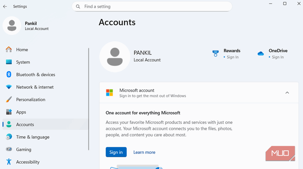The width and height of the screenshot is (303, 169).
Task: Open the Learn more link
Action: point(144,152)
